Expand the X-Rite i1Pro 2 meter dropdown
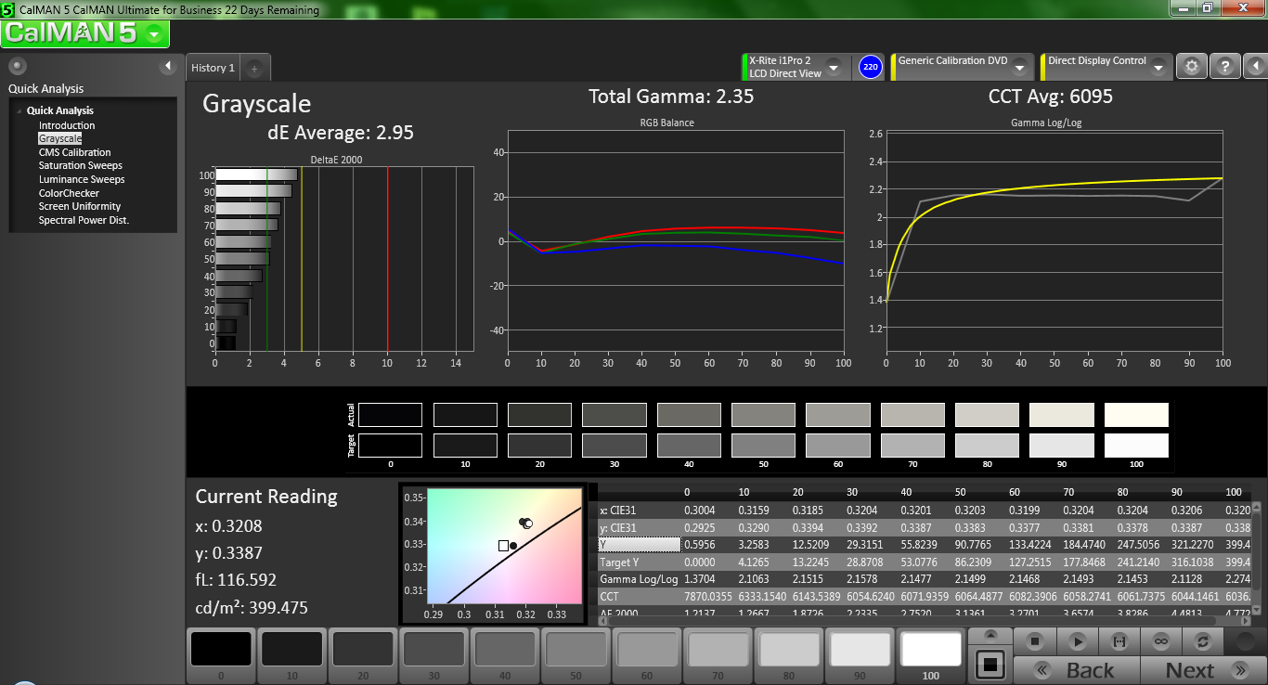Viewport: 1268px width, 685px height. (x=833, y=68)
